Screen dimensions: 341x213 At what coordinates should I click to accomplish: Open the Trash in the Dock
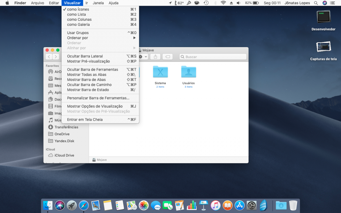tap(293, 205)
